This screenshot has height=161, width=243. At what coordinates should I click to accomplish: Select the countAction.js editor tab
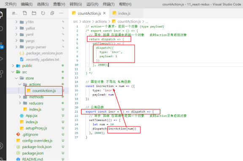(89, 13)
